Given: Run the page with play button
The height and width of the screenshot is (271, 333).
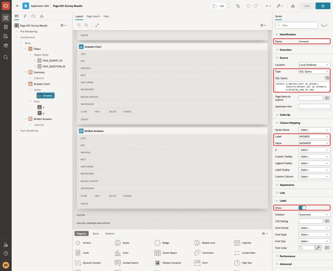Looking at the screenshot, I should coord(323,6).
